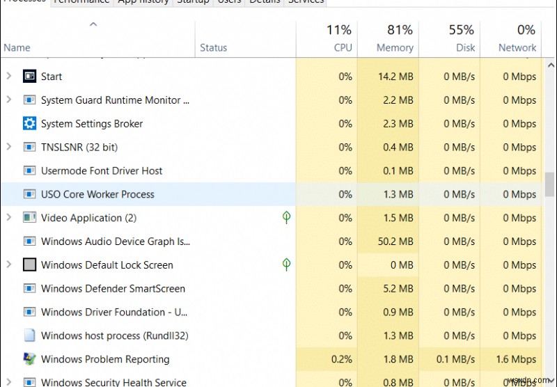Click the Windows Defender SmartScreen icon

(29, 288)
